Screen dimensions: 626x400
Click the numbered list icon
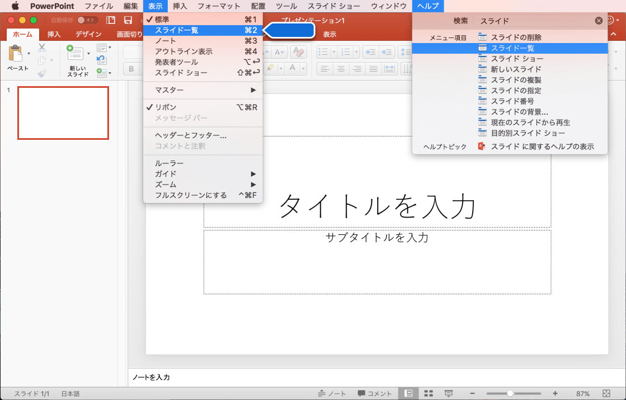pyautogui.click(x=346, y=52)
